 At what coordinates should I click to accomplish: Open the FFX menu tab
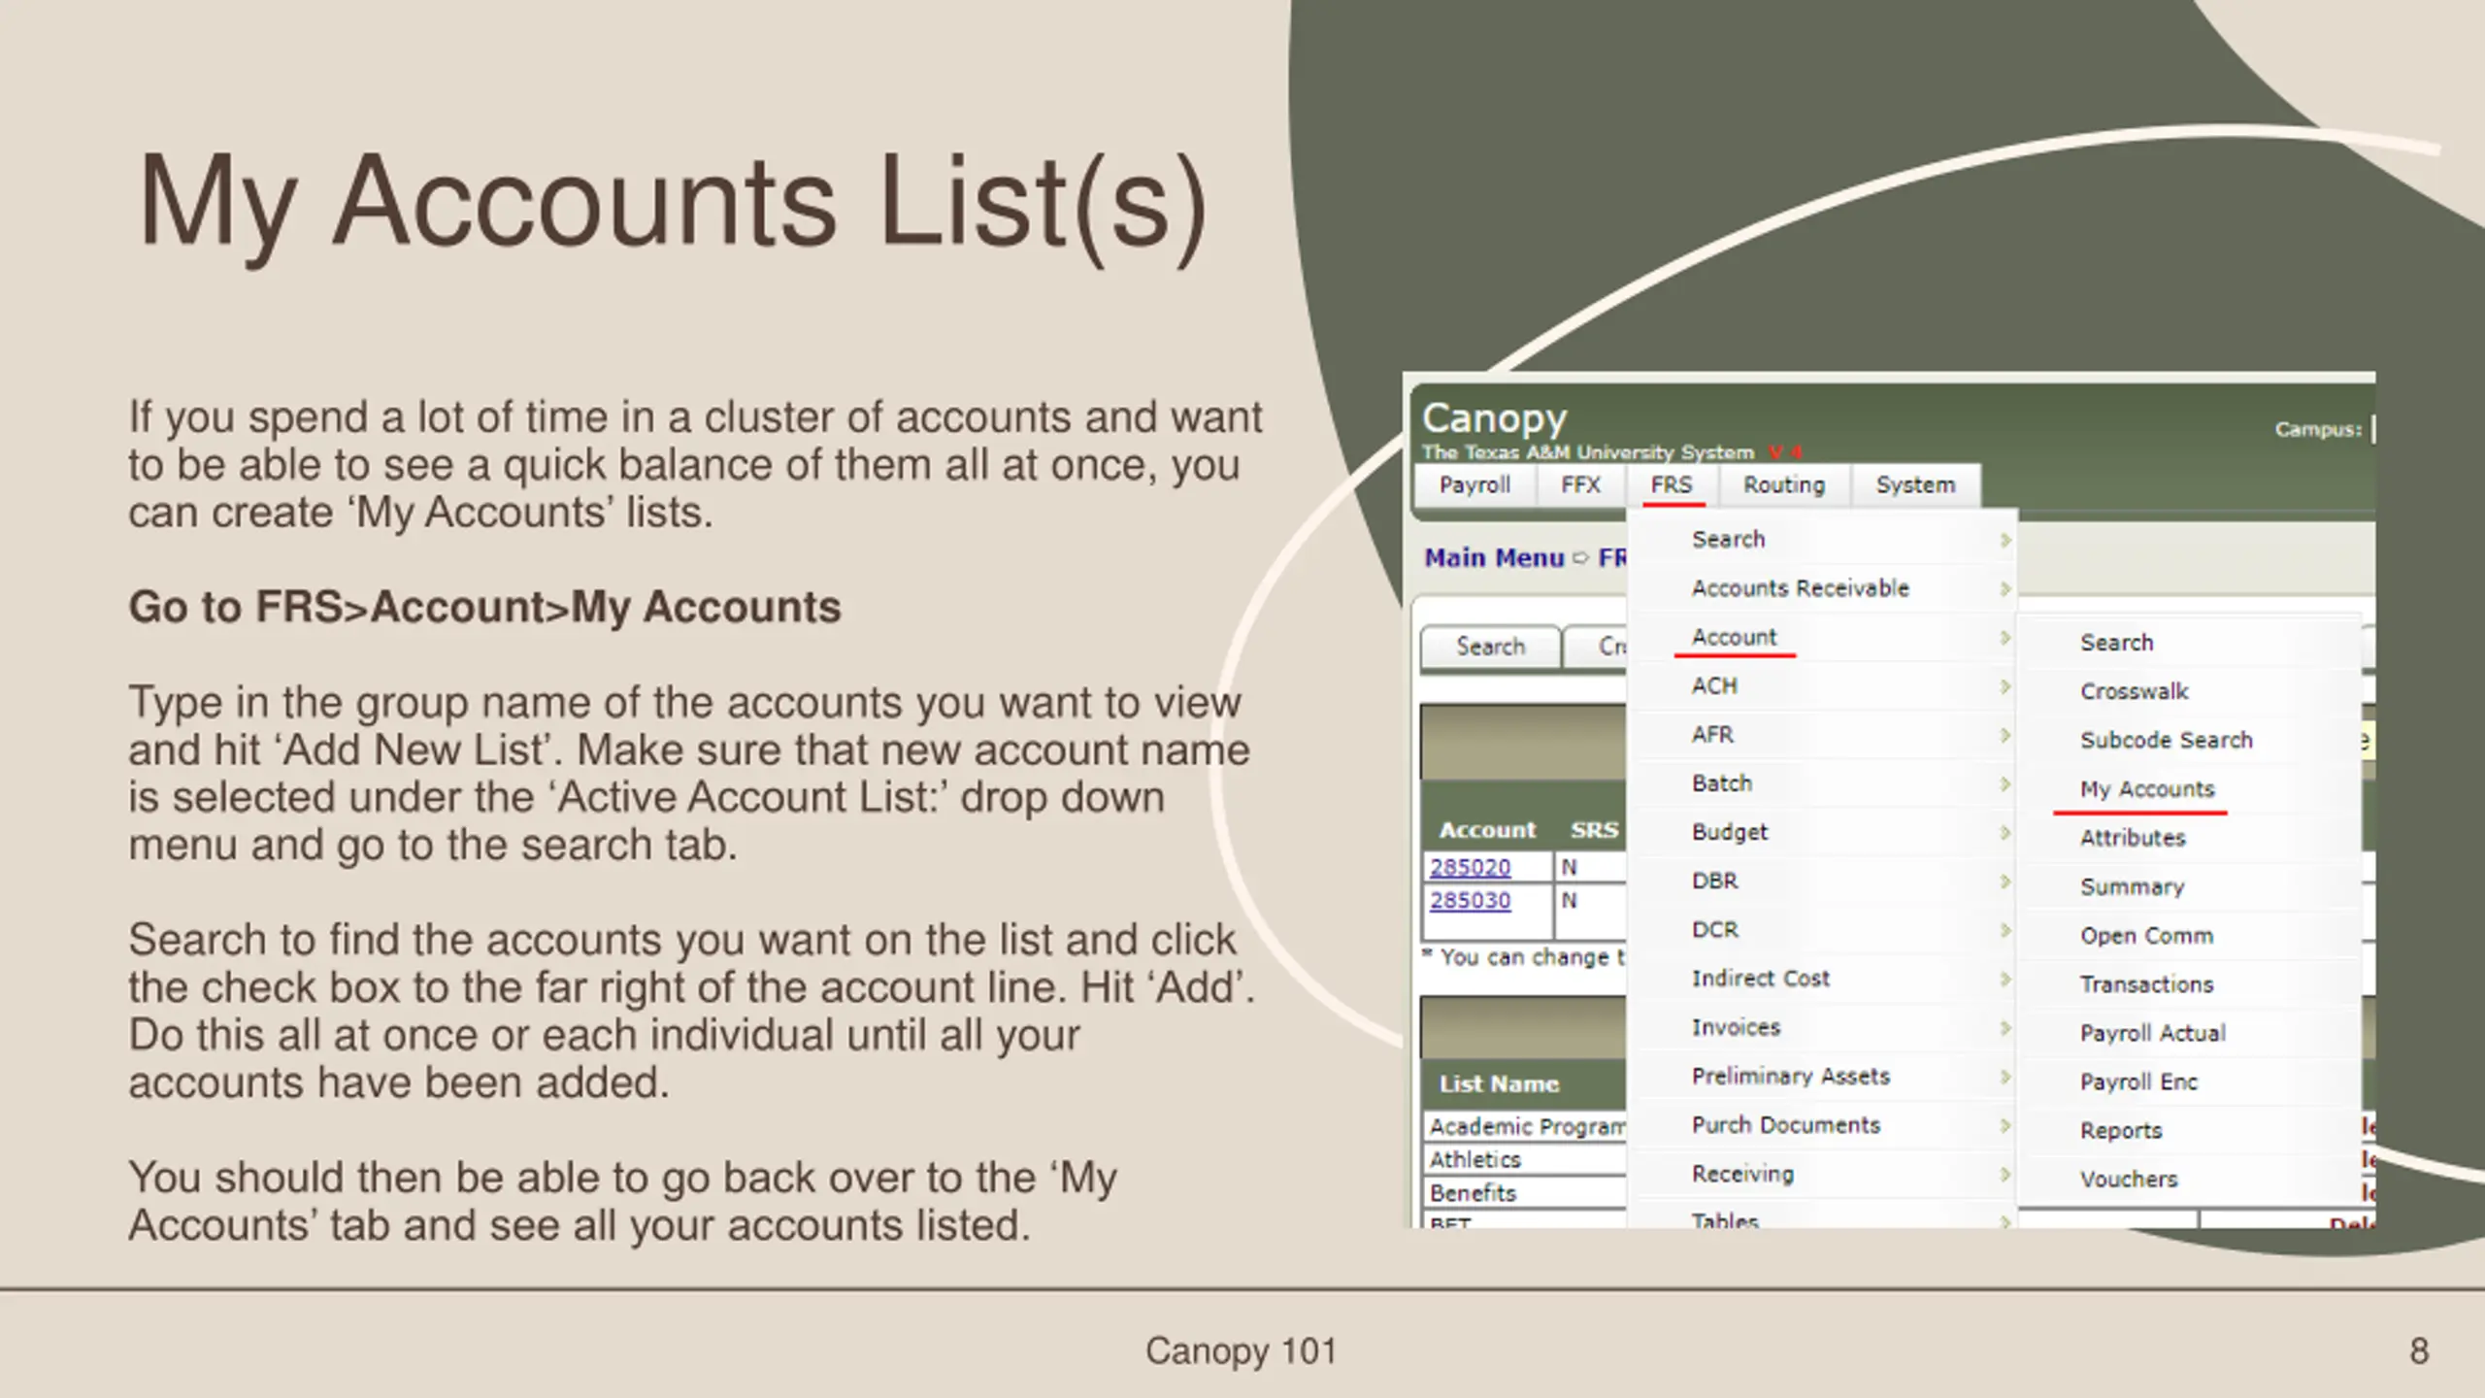click(1580, 485)
